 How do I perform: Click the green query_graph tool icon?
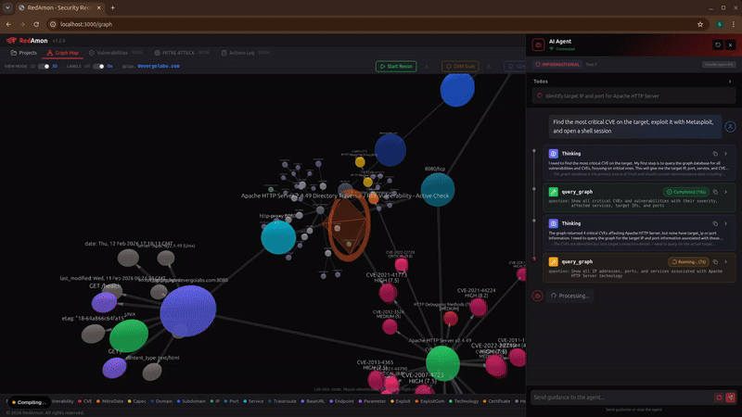[553, 192]
